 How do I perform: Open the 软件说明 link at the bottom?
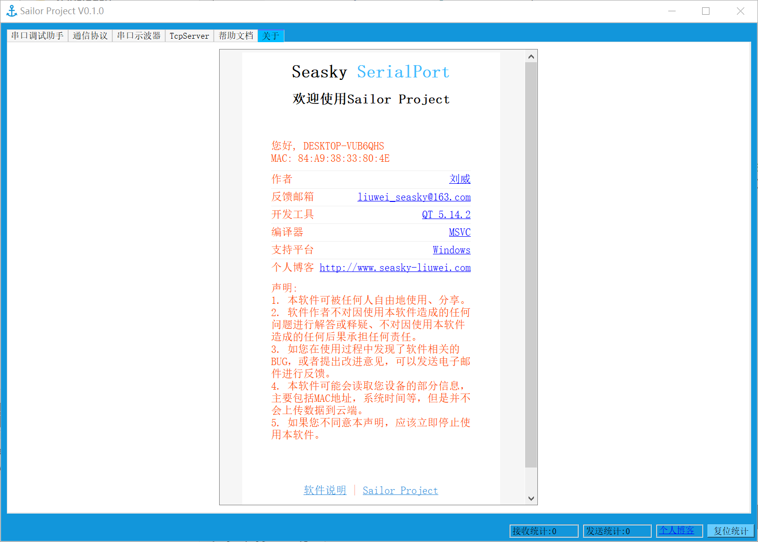coord(325,491)
